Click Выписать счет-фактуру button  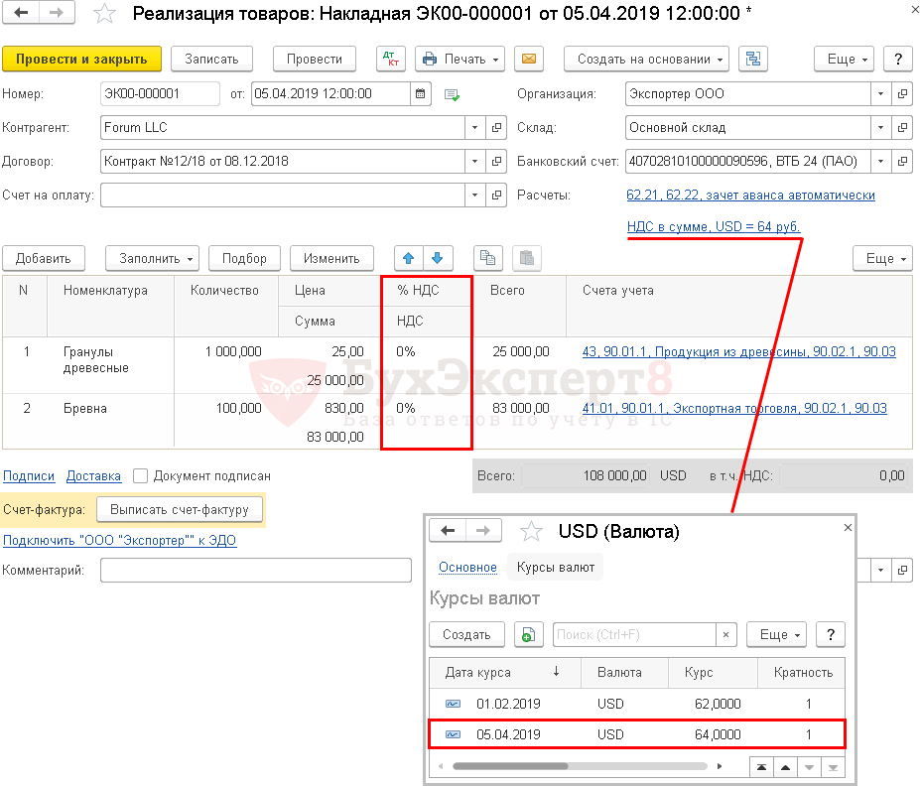point(179,509)
